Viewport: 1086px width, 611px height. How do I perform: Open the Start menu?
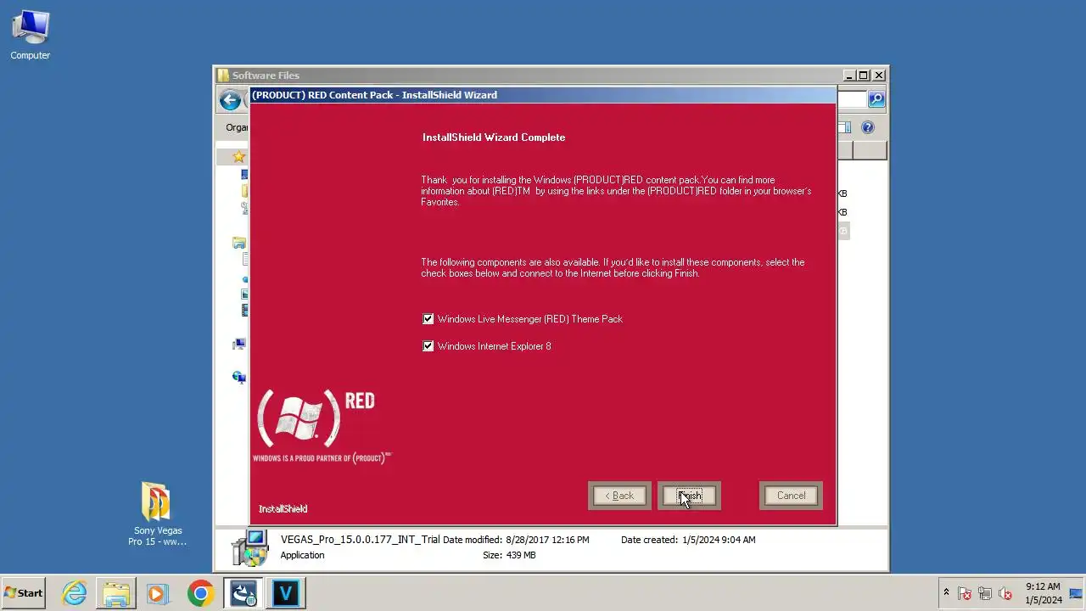[x=24, y=593]
